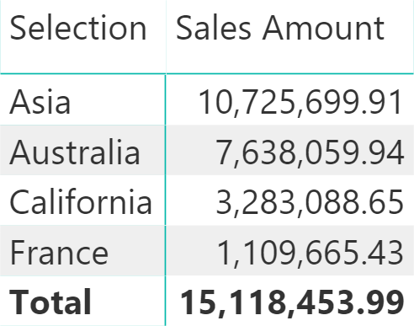
Task: Click blank space right of the Asia label
Action: 118,101
